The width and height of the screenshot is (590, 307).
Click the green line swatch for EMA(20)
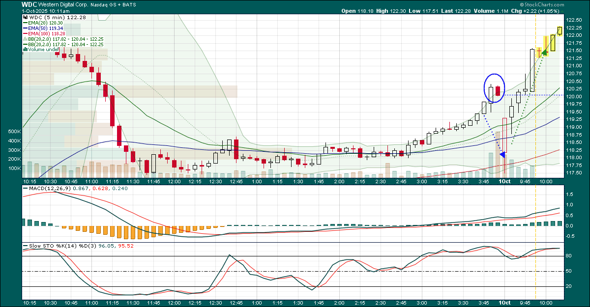pos(25,23)
